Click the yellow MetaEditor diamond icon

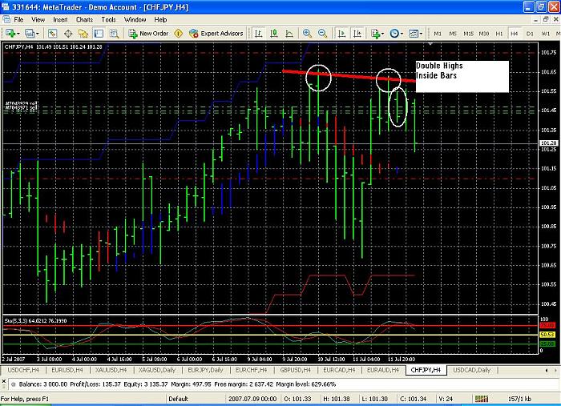click(x=178, y=34)
